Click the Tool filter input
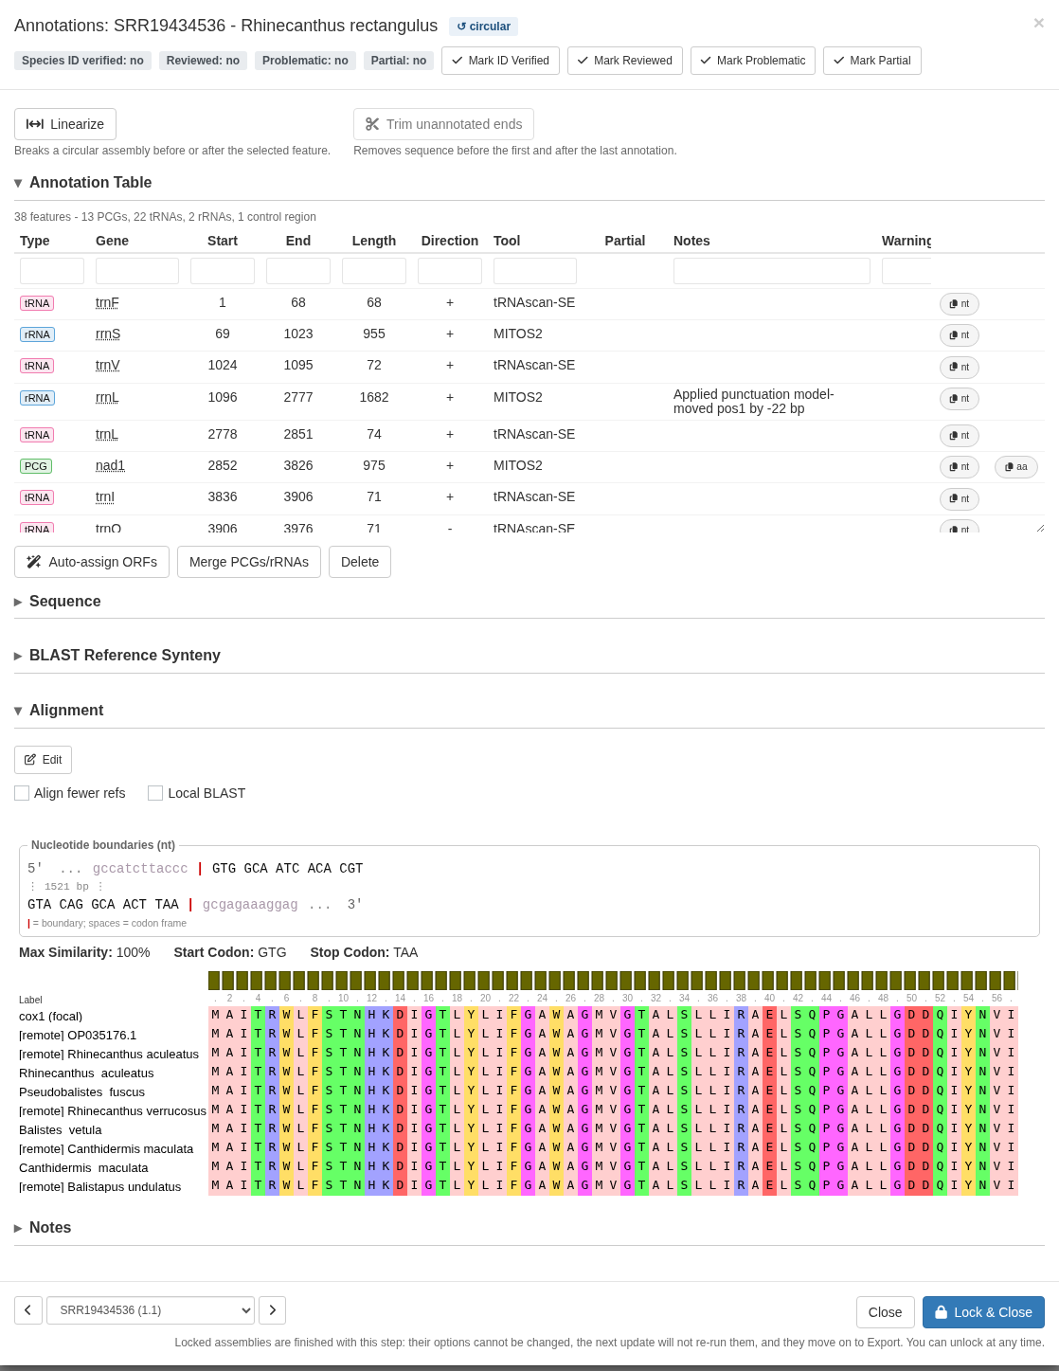1059x1371 pixels. tap(535, 271)
